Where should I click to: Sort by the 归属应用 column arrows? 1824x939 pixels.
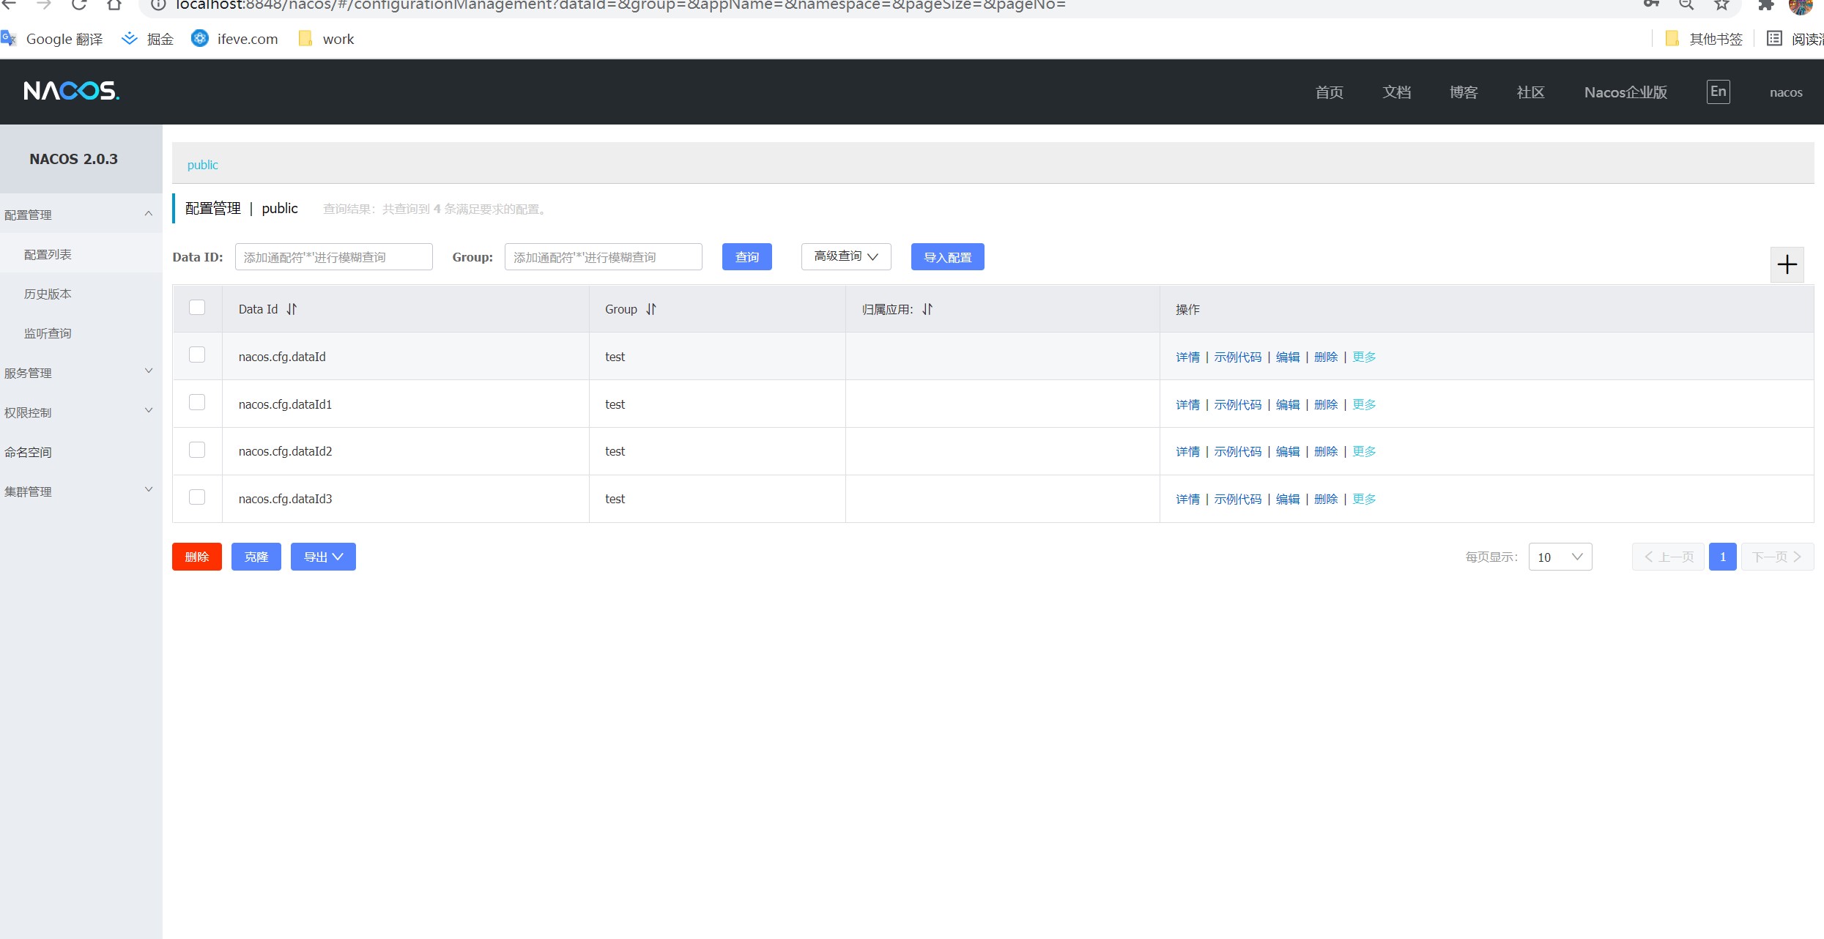click(927, 309)
